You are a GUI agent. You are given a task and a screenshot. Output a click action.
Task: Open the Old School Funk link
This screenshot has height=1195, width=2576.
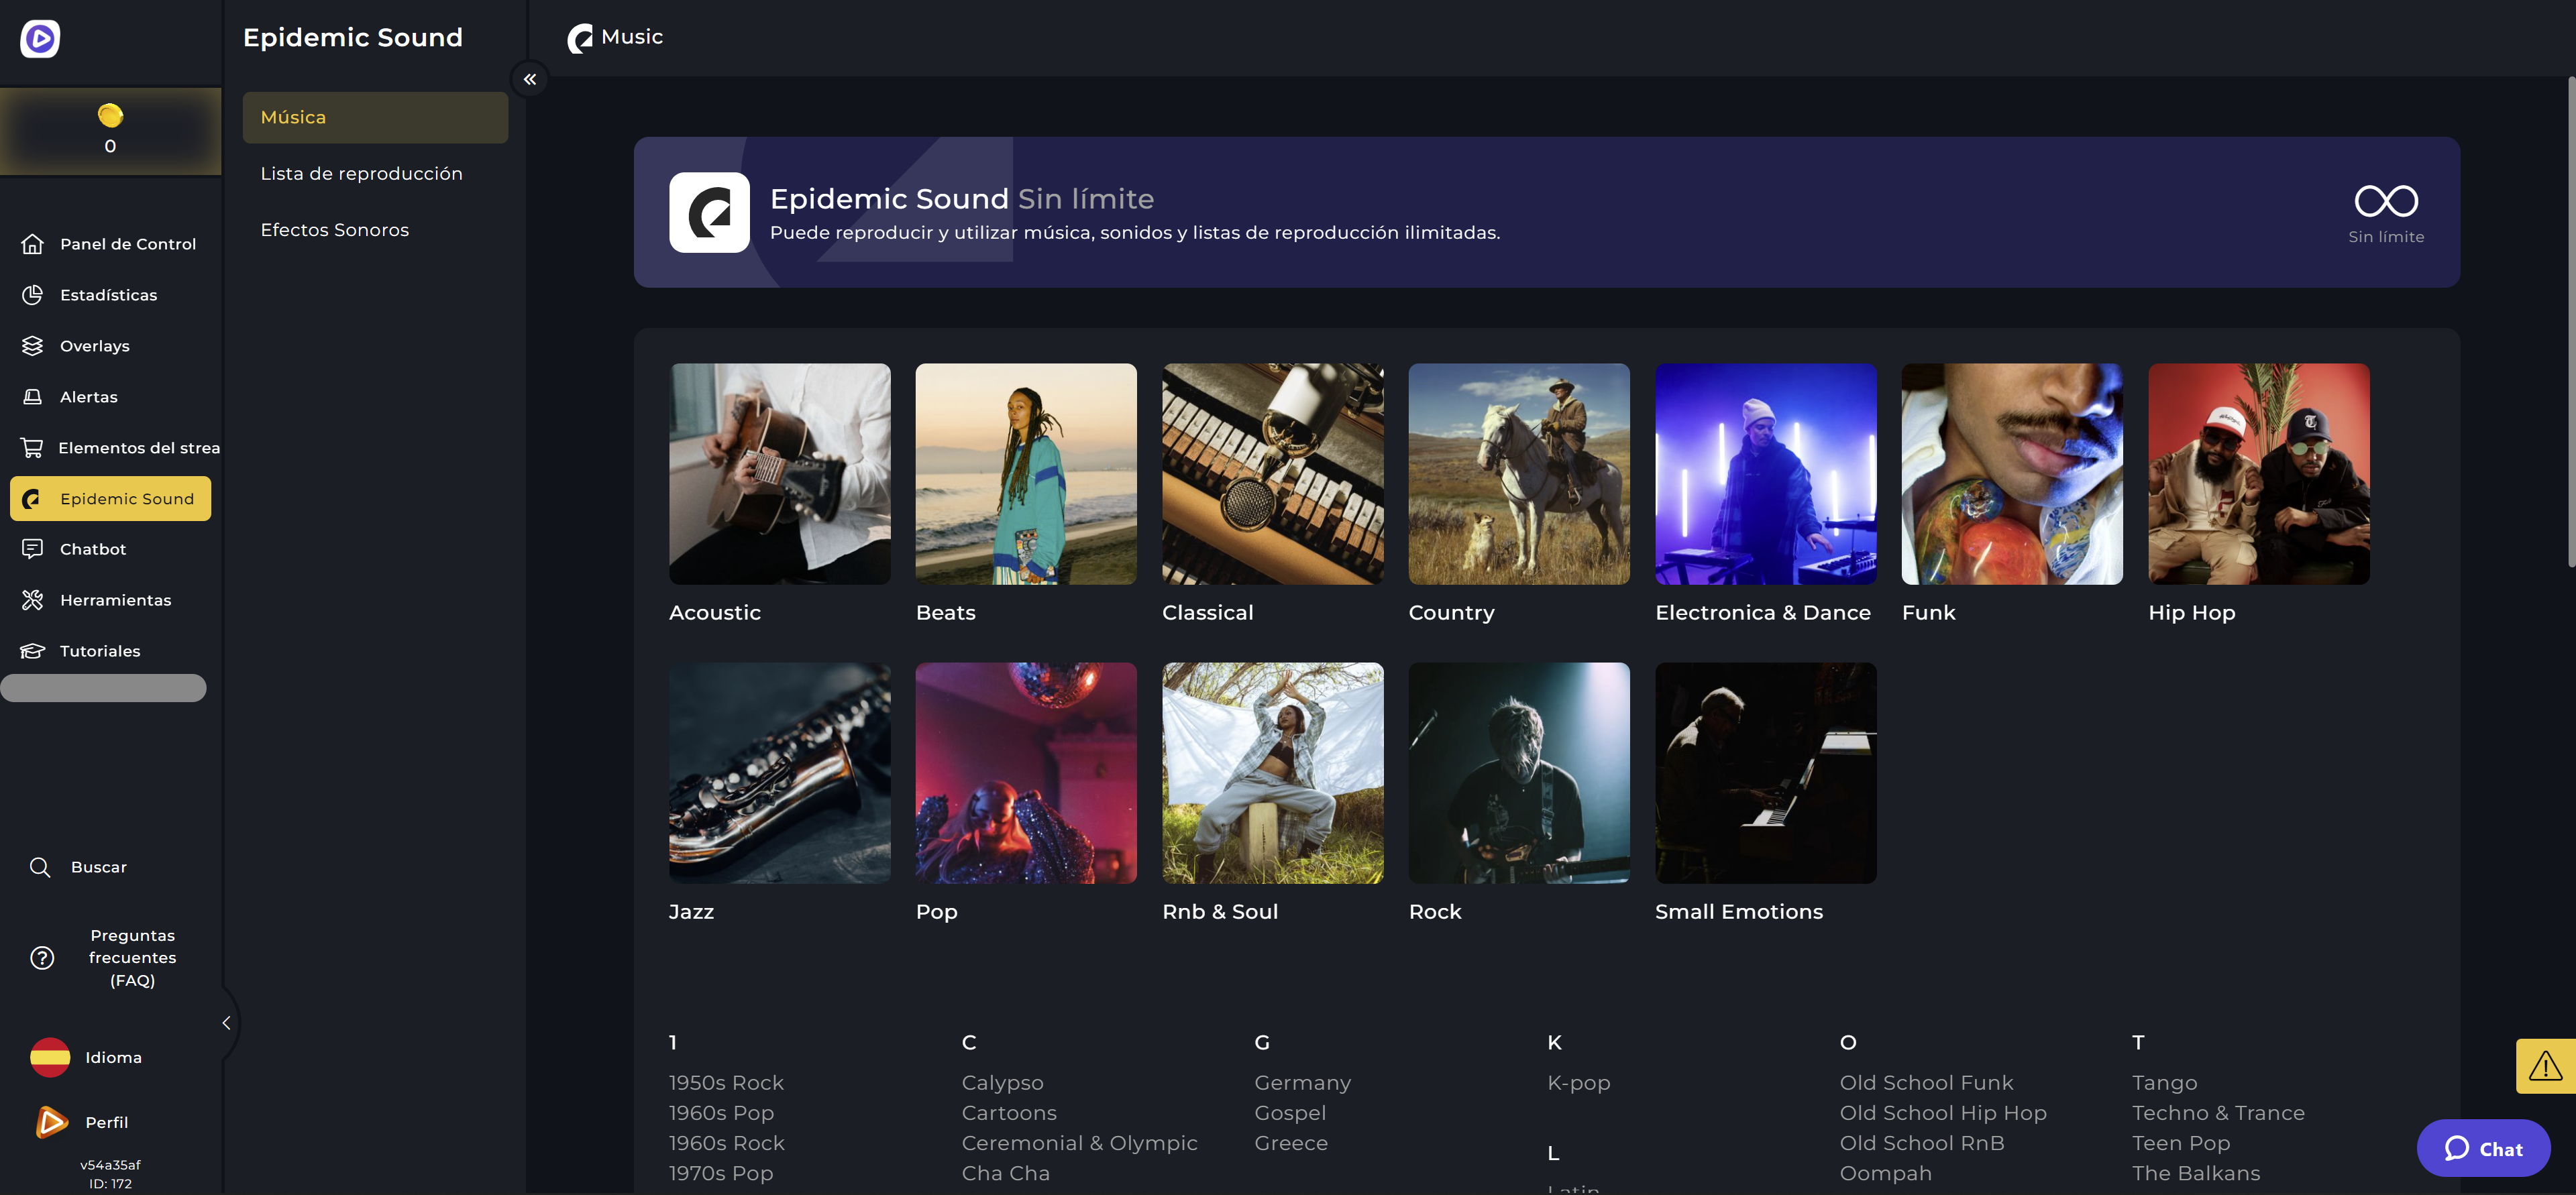(1926, 1083)
